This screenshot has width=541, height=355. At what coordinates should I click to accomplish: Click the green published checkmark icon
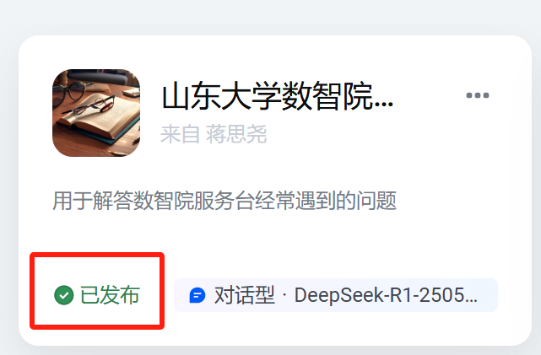64,295
